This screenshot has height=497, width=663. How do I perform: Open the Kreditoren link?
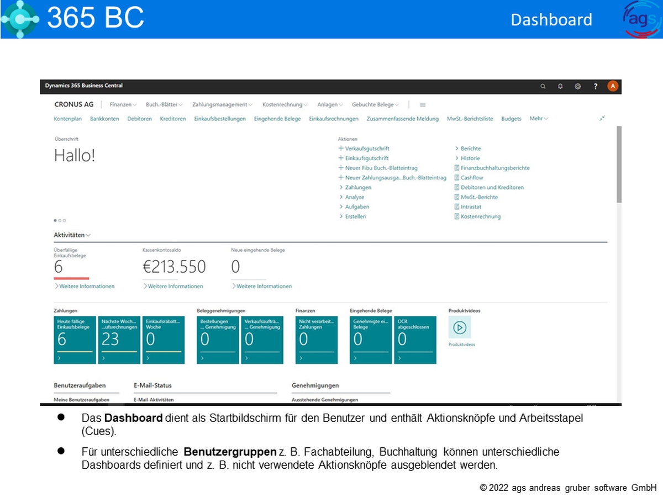(x=173, y=119)
